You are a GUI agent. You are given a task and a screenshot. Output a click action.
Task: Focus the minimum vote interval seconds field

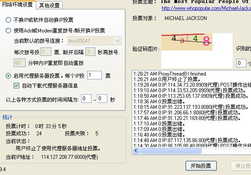(x=86, y=99)
